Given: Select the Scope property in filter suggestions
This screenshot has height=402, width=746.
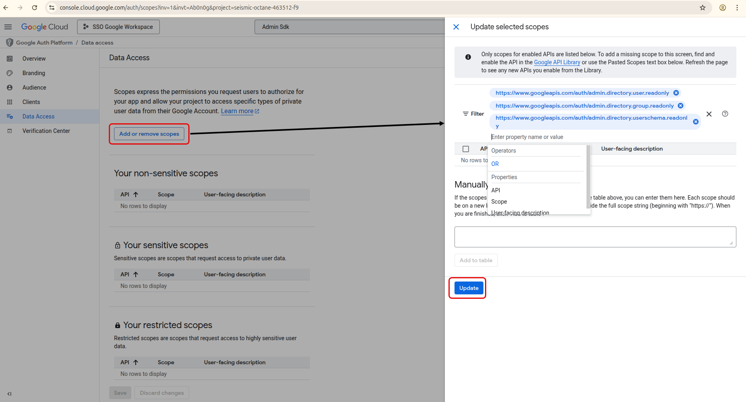Looking at the screenshot, I should pos(499,202).
